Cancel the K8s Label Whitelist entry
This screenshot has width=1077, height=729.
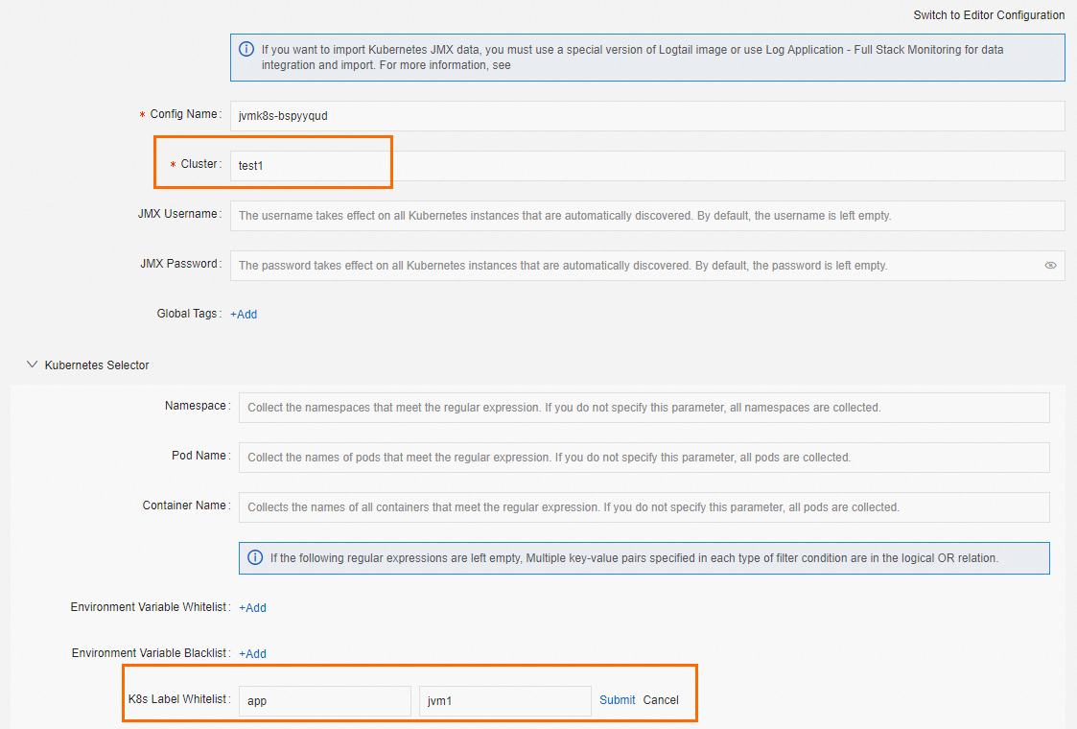pos(661,700)
